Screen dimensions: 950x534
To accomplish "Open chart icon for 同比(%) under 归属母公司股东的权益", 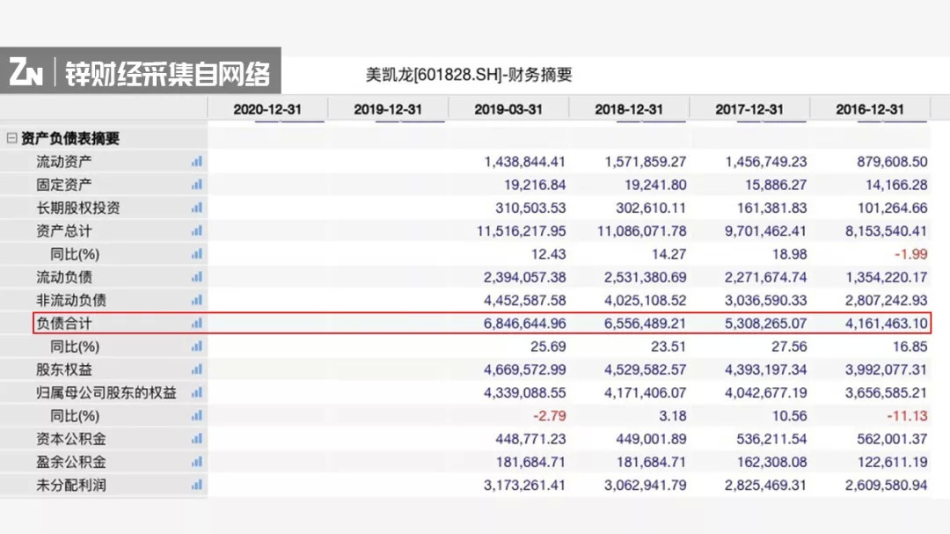I will [197, 415].
